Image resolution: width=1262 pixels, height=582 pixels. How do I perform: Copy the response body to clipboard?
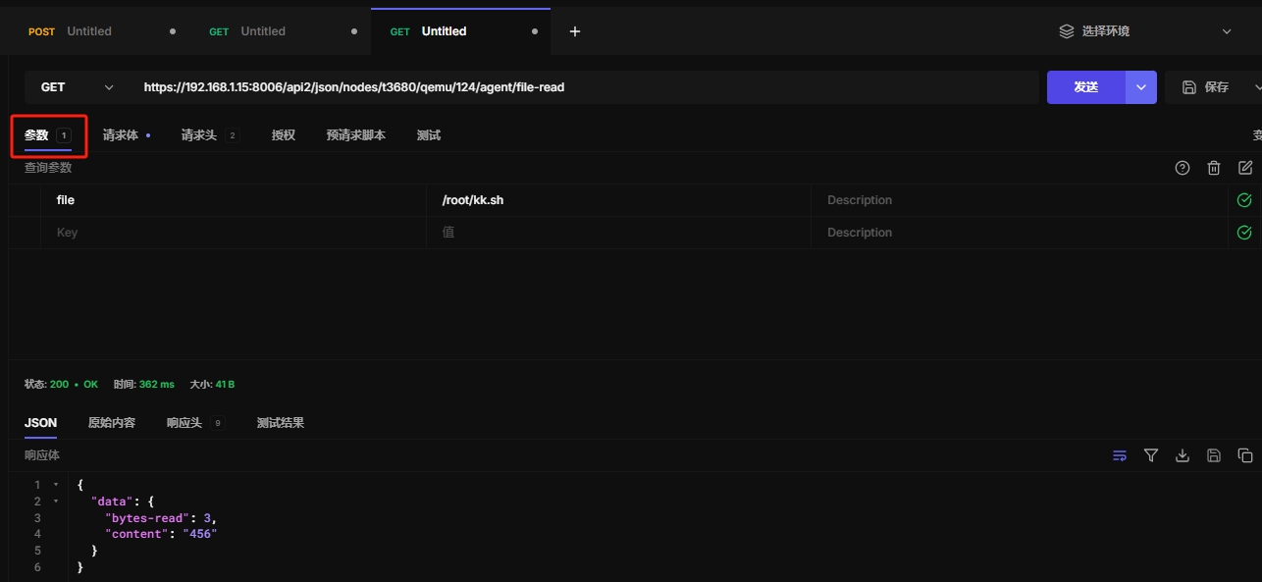[x=1245, y=455]
